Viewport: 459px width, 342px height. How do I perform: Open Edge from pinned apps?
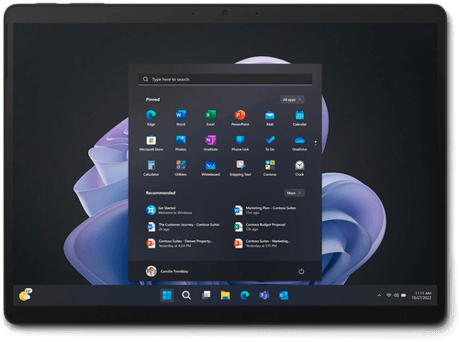tap(151, 117)
